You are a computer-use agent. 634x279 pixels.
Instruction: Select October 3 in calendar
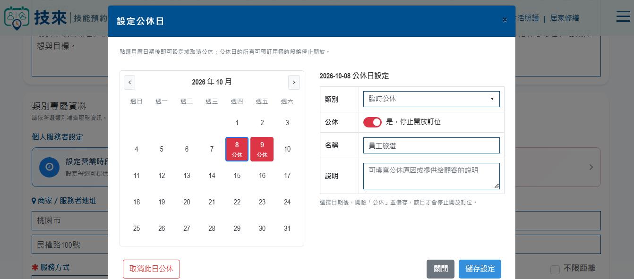point(287,123)
